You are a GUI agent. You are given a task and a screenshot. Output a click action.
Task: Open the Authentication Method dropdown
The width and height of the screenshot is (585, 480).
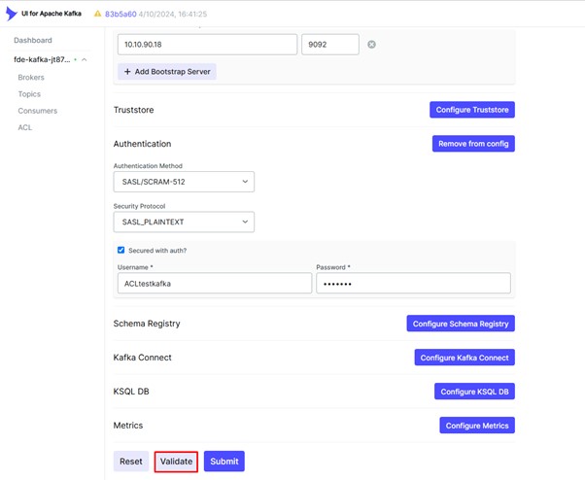(x=184, y=182)
